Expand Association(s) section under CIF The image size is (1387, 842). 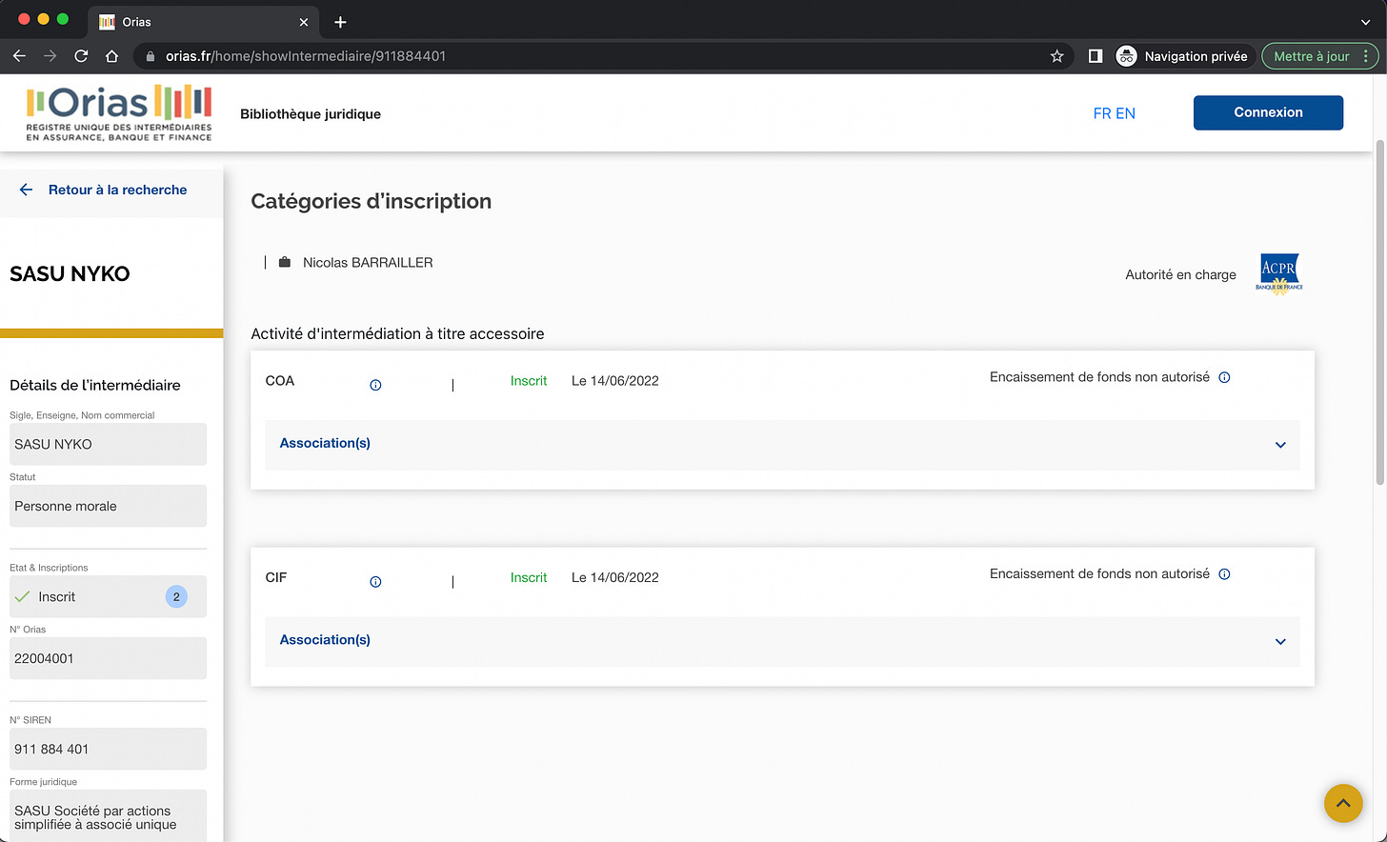click(x=782, y=641)
